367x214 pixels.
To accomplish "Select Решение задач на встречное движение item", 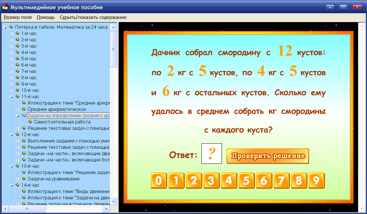I will point(69,204).
